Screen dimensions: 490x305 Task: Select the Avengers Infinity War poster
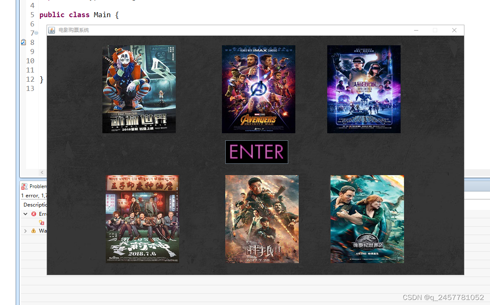click(x=258, y=89)
